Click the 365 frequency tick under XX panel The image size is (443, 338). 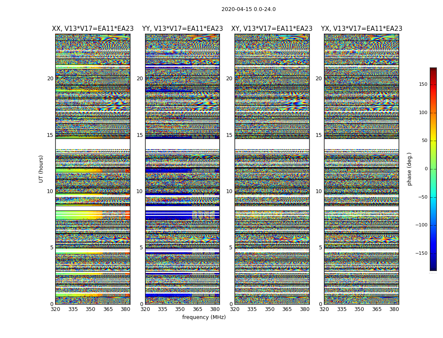(x=108, y=309)
